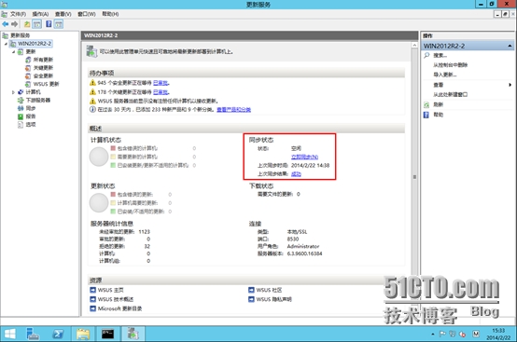This screenshot has height=342, width=517.
Task: Click the server version text 6.3.9600.16384
Action: 304,253
